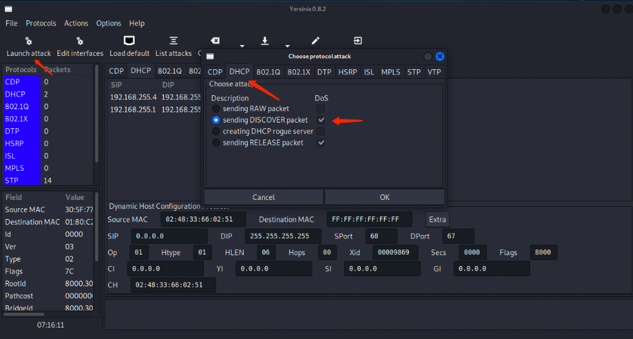Viewport: 633px width, 339px height.
Task: Switch to ISL tab in attack dialog
Action: point(369,72)
